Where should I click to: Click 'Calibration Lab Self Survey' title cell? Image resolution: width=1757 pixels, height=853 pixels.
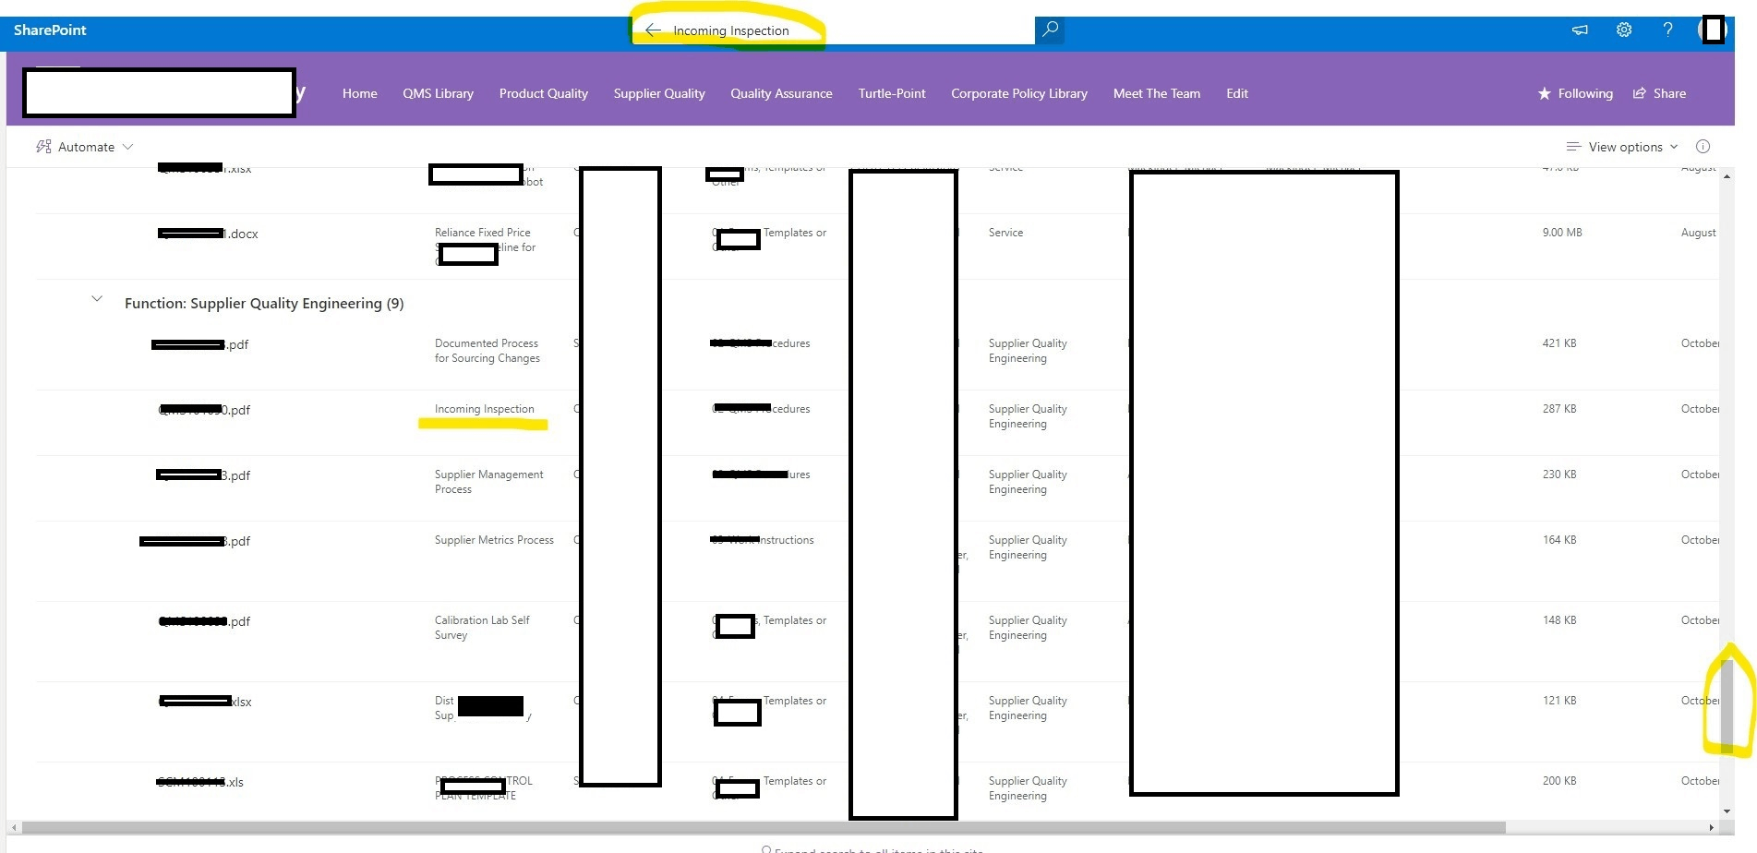pyautogui.click(x=482, y=628)
